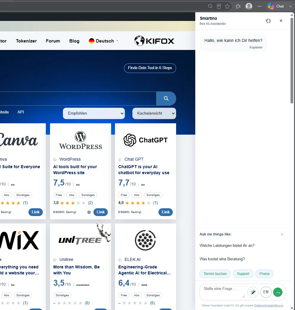Open the Blog nav item
Screen dimensions: 295x310
74,41
